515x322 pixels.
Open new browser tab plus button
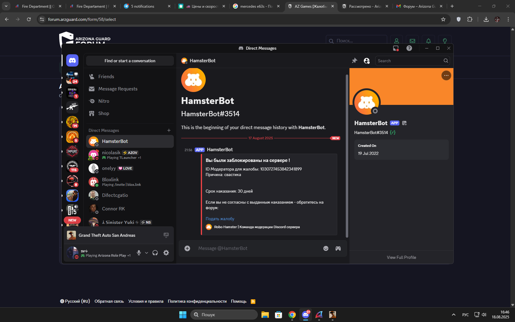click(x=452, y=6)
